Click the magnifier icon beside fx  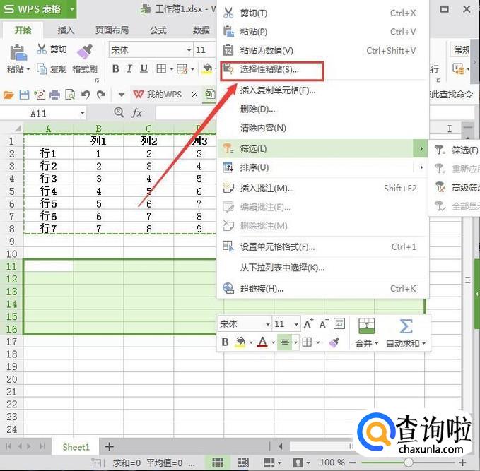coord(119,112)
